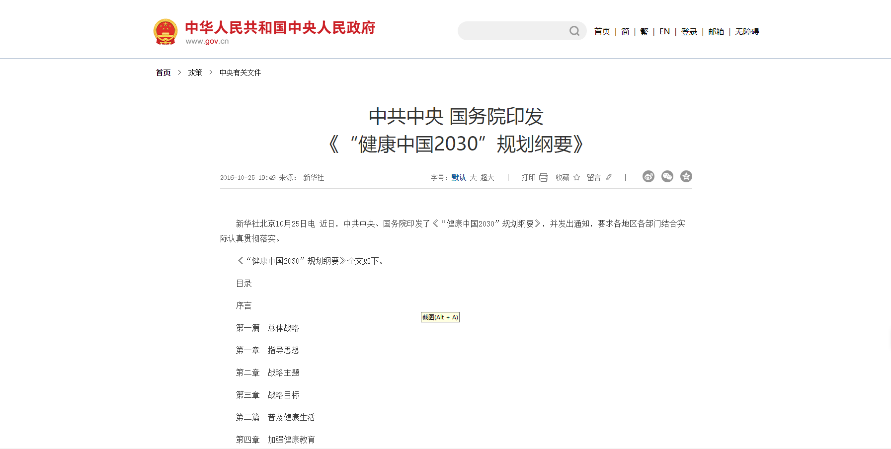Click the printer icon
The image size is (891, 449).
[543, 178]
